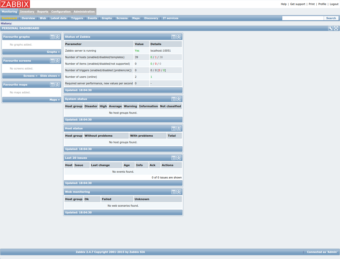Switch to the Monitoring tab
340x259 pixels.
point(9,12)
